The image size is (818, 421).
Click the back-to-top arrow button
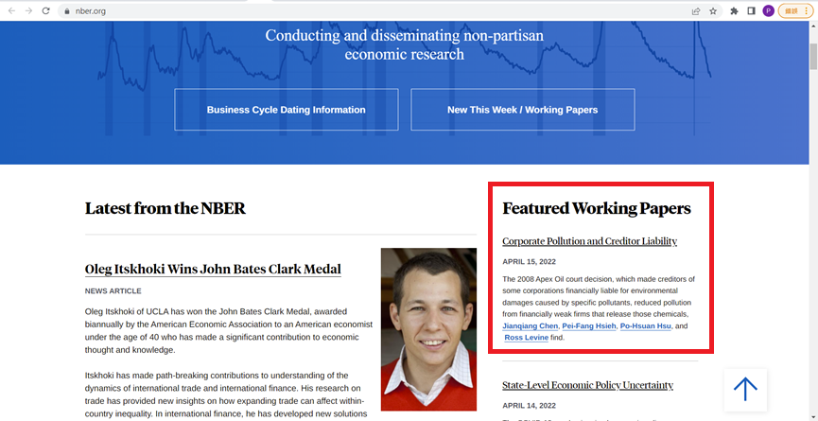coord(745,390)
